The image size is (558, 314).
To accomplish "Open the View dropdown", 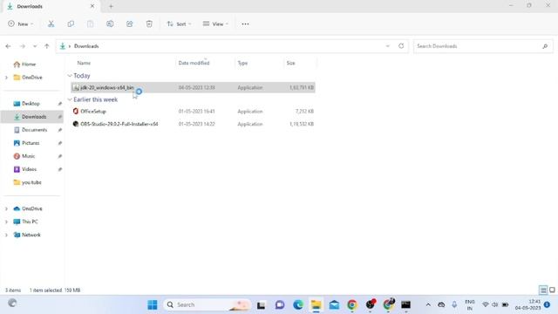I will click(x=215, y=24).
